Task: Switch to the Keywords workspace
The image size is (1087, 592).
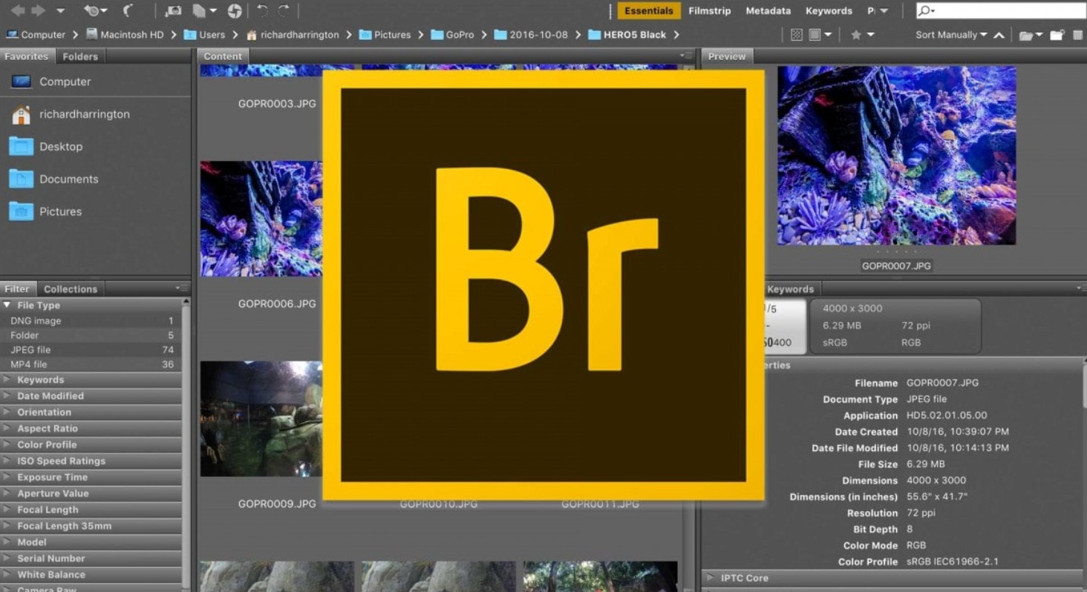Action: coord(829,11)
